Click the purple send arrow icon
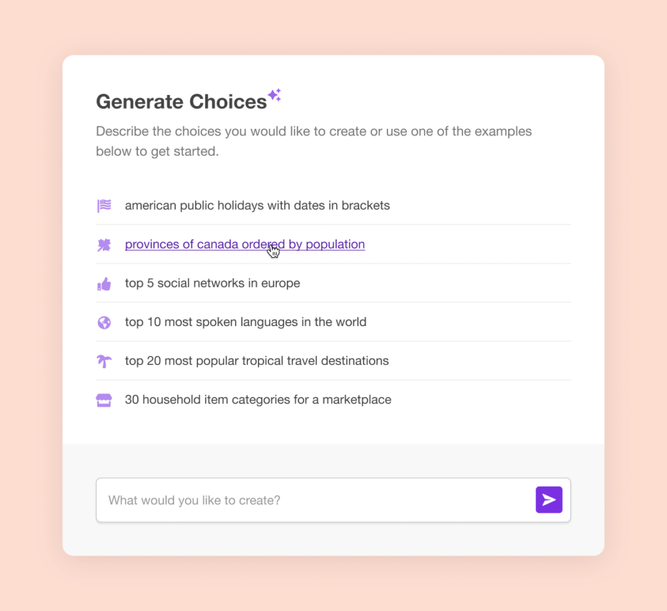 click(549, 500)
